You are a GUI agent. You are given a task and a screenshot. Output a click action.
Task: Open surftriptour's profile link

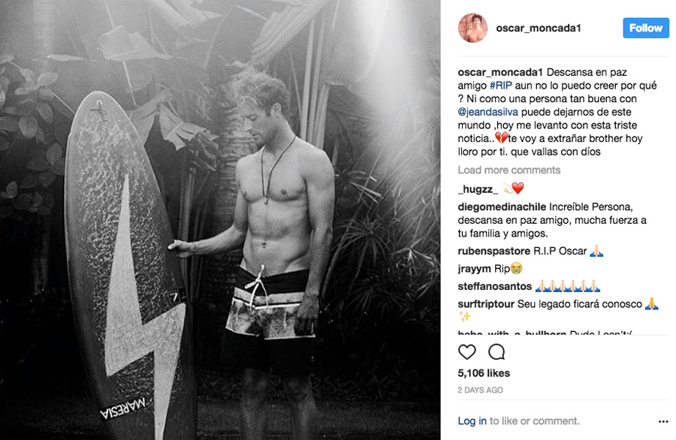486,304
